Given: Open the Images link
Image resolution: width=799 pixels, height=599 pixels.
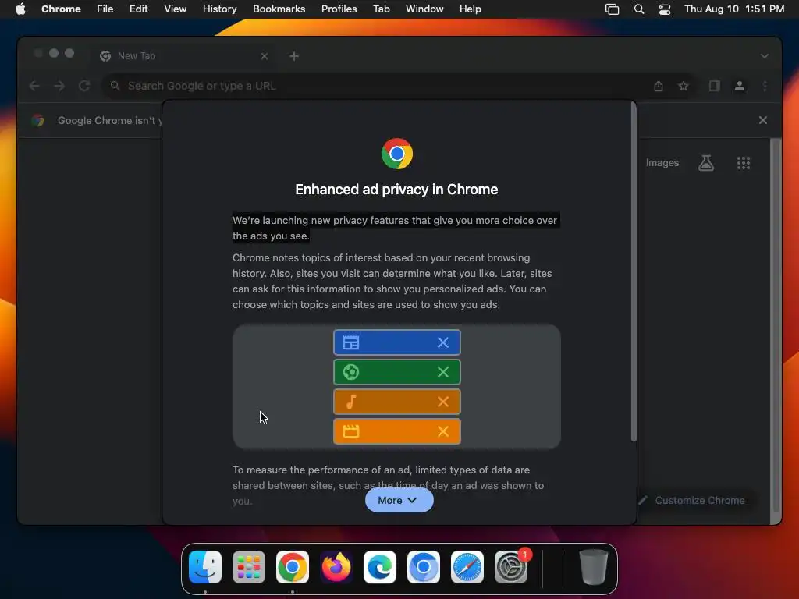Looking at the screenshot, I should (x=662, y=163).
